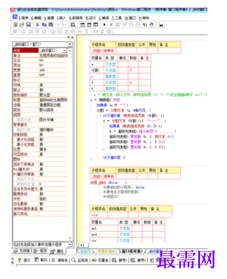The height and width of the screenshot is (279, 227).
Task: Select the 最大化按钮 property row
Action: point(40,139)
